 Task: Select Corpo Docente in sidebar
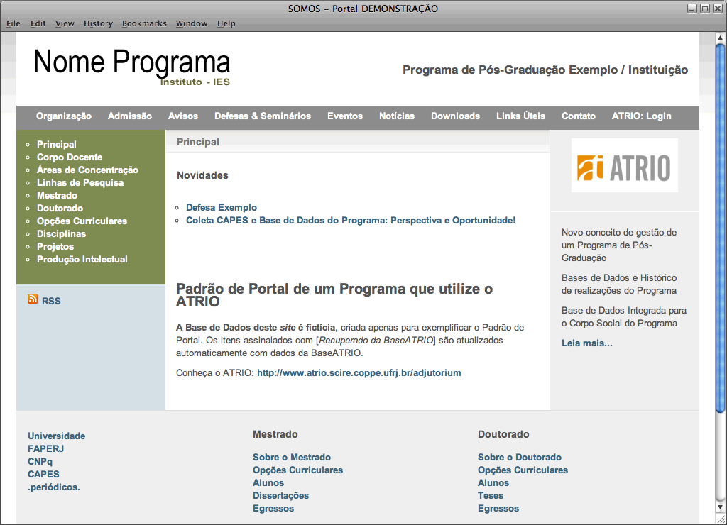pyautogui.click(x=70, y=157)
